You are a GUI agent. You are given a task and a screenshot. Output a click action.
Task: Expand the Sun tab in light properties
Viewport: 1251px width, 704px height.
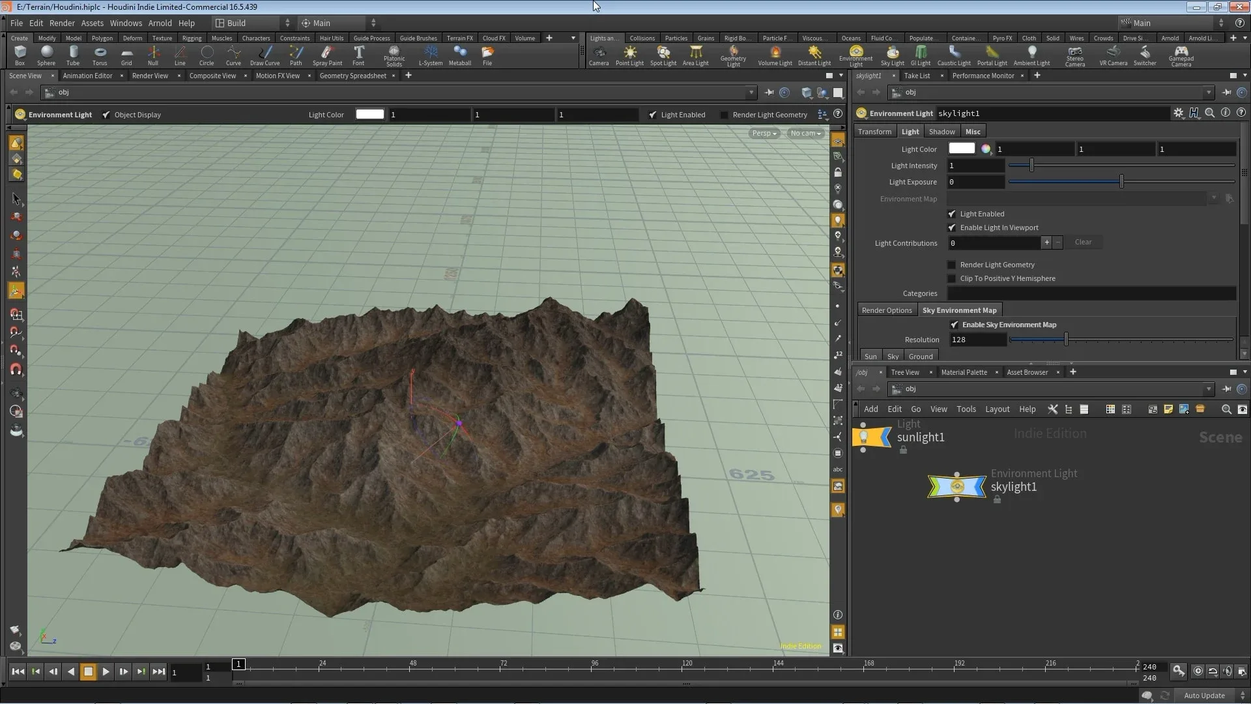pos(870,355)
